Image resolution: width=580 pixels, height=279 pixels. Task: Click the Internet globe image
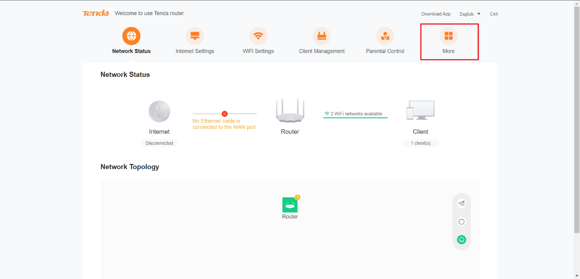point(159,111)
